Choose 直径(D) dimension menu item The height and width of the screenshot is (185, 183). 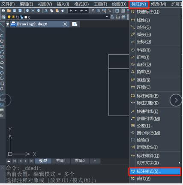156,64
